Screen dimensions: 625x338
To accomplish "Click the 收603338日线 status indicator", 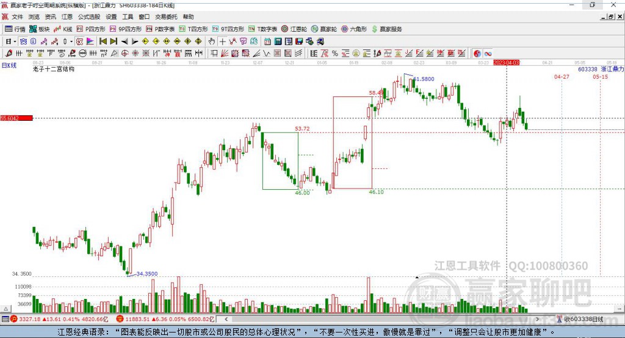I will (x=580, y=319).
